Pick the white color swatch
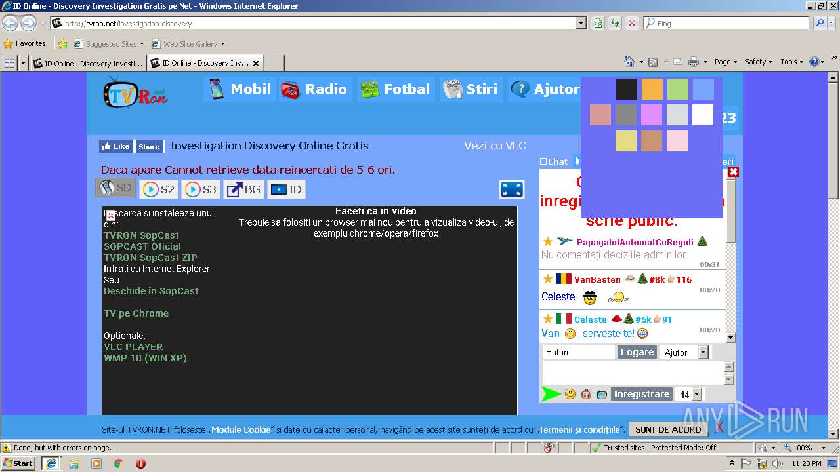 pyautogui.click(x=703, y=115)
